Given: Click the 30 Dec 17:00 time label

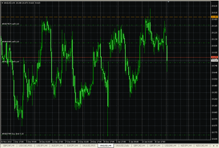Looking at the screenshot, I should coord(109,142).
